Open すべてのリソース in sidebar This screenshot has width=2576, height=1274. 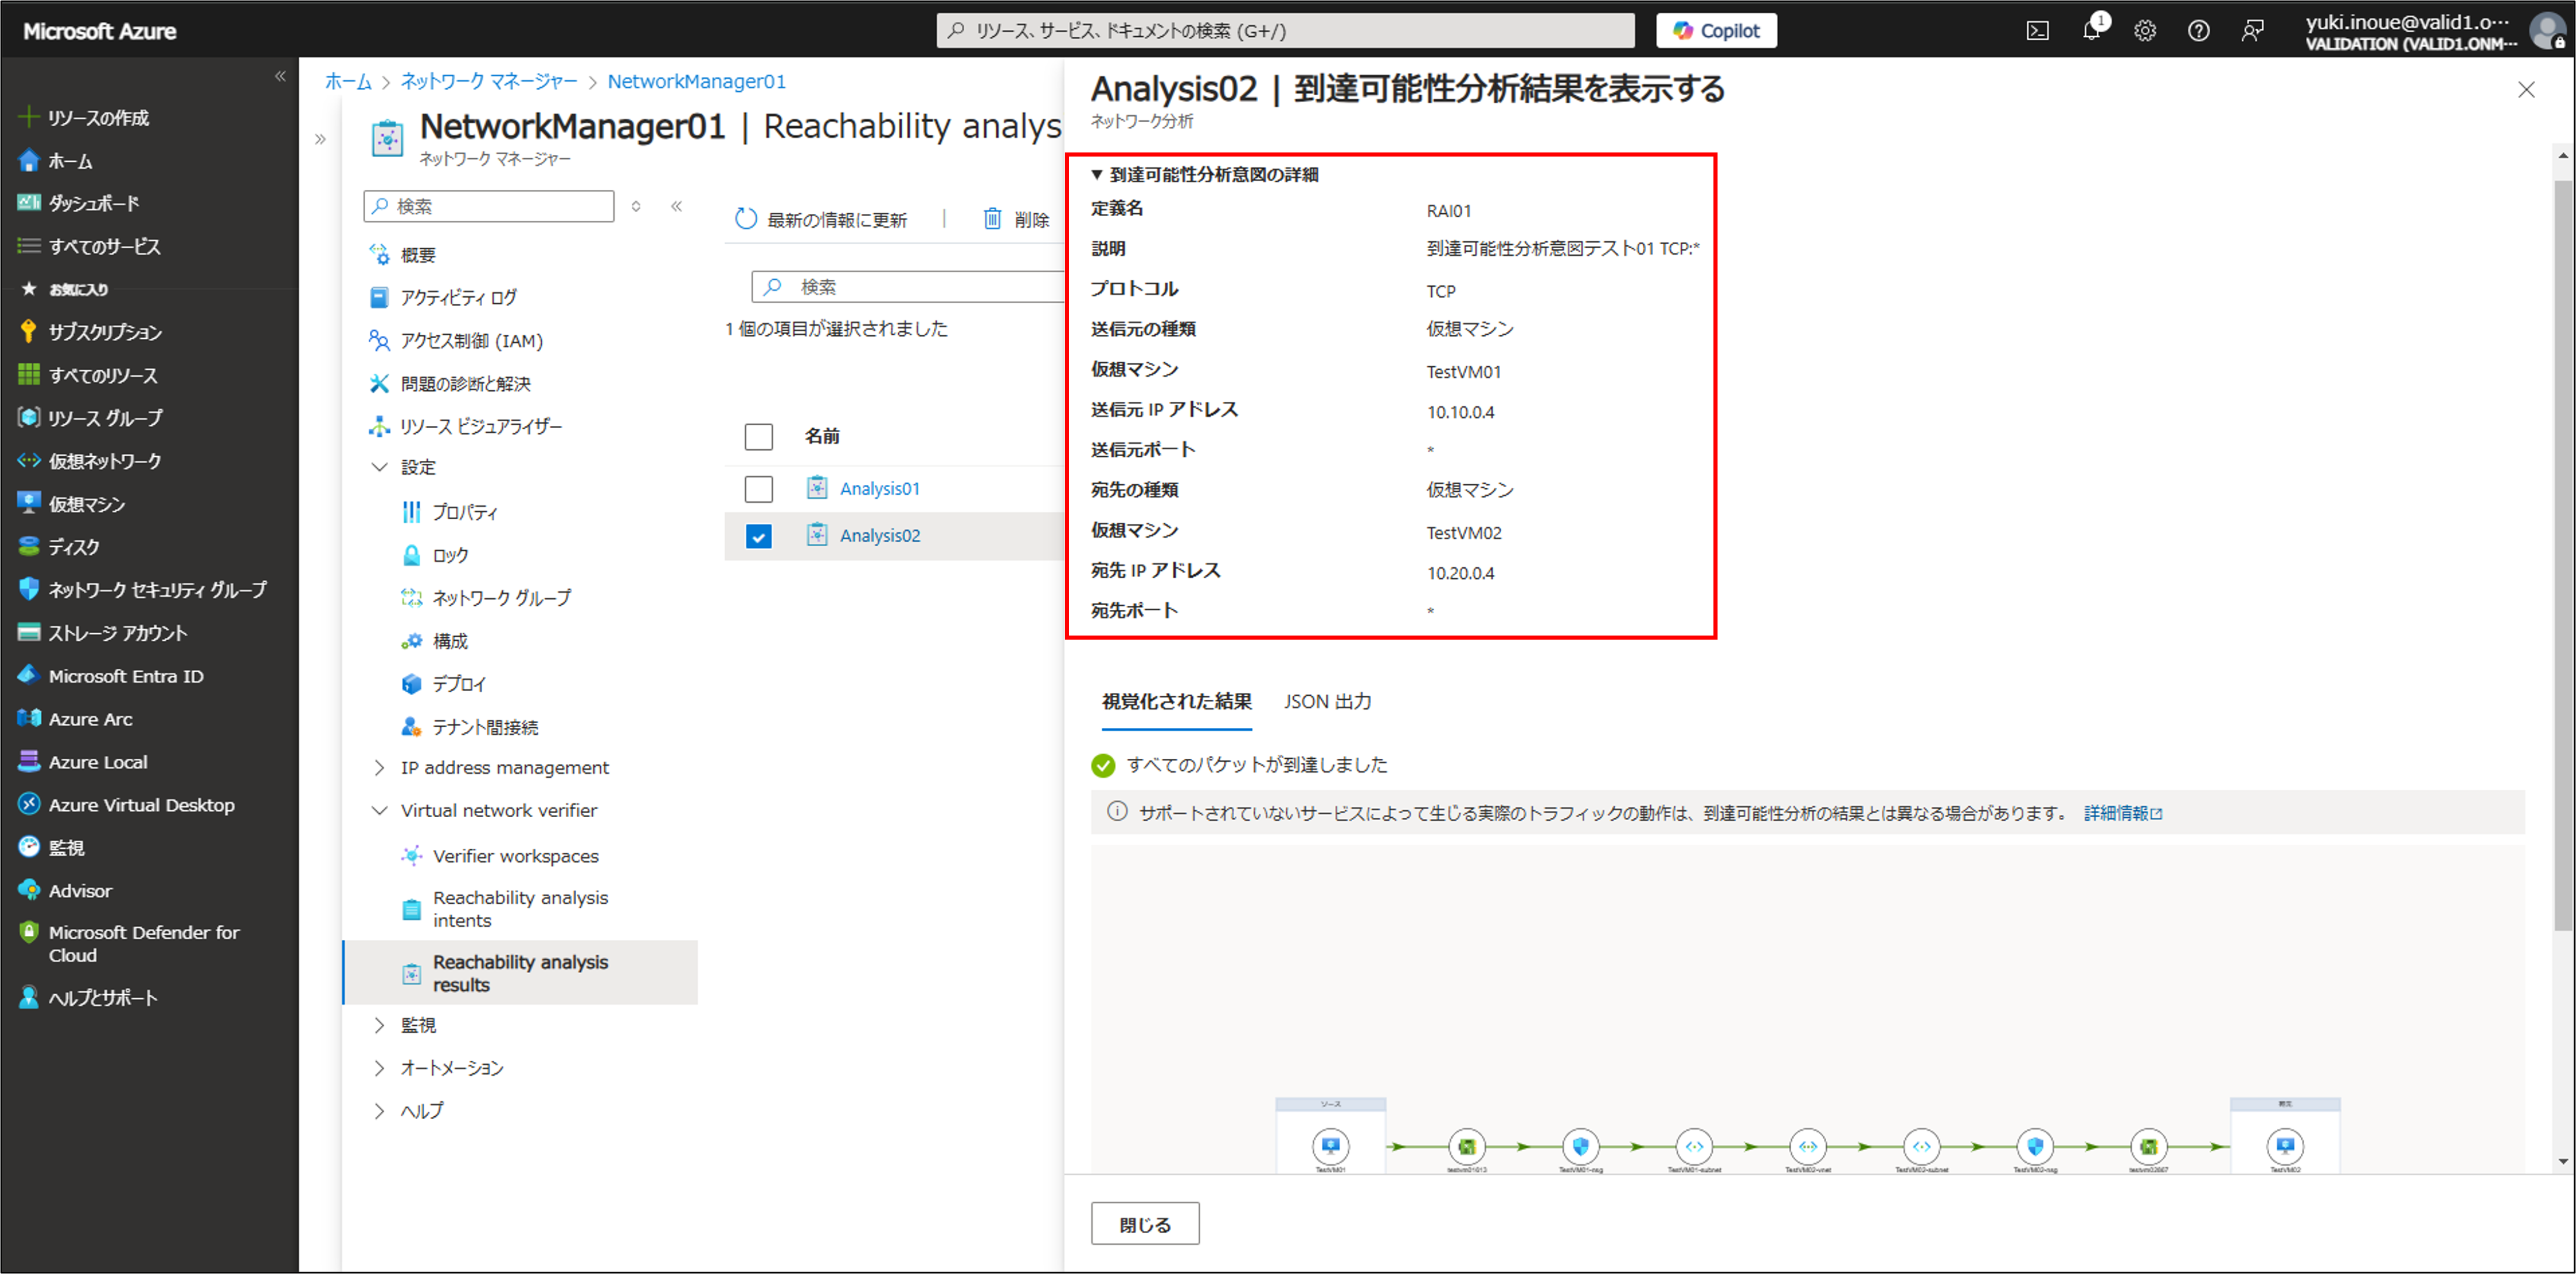coord(103,374)
